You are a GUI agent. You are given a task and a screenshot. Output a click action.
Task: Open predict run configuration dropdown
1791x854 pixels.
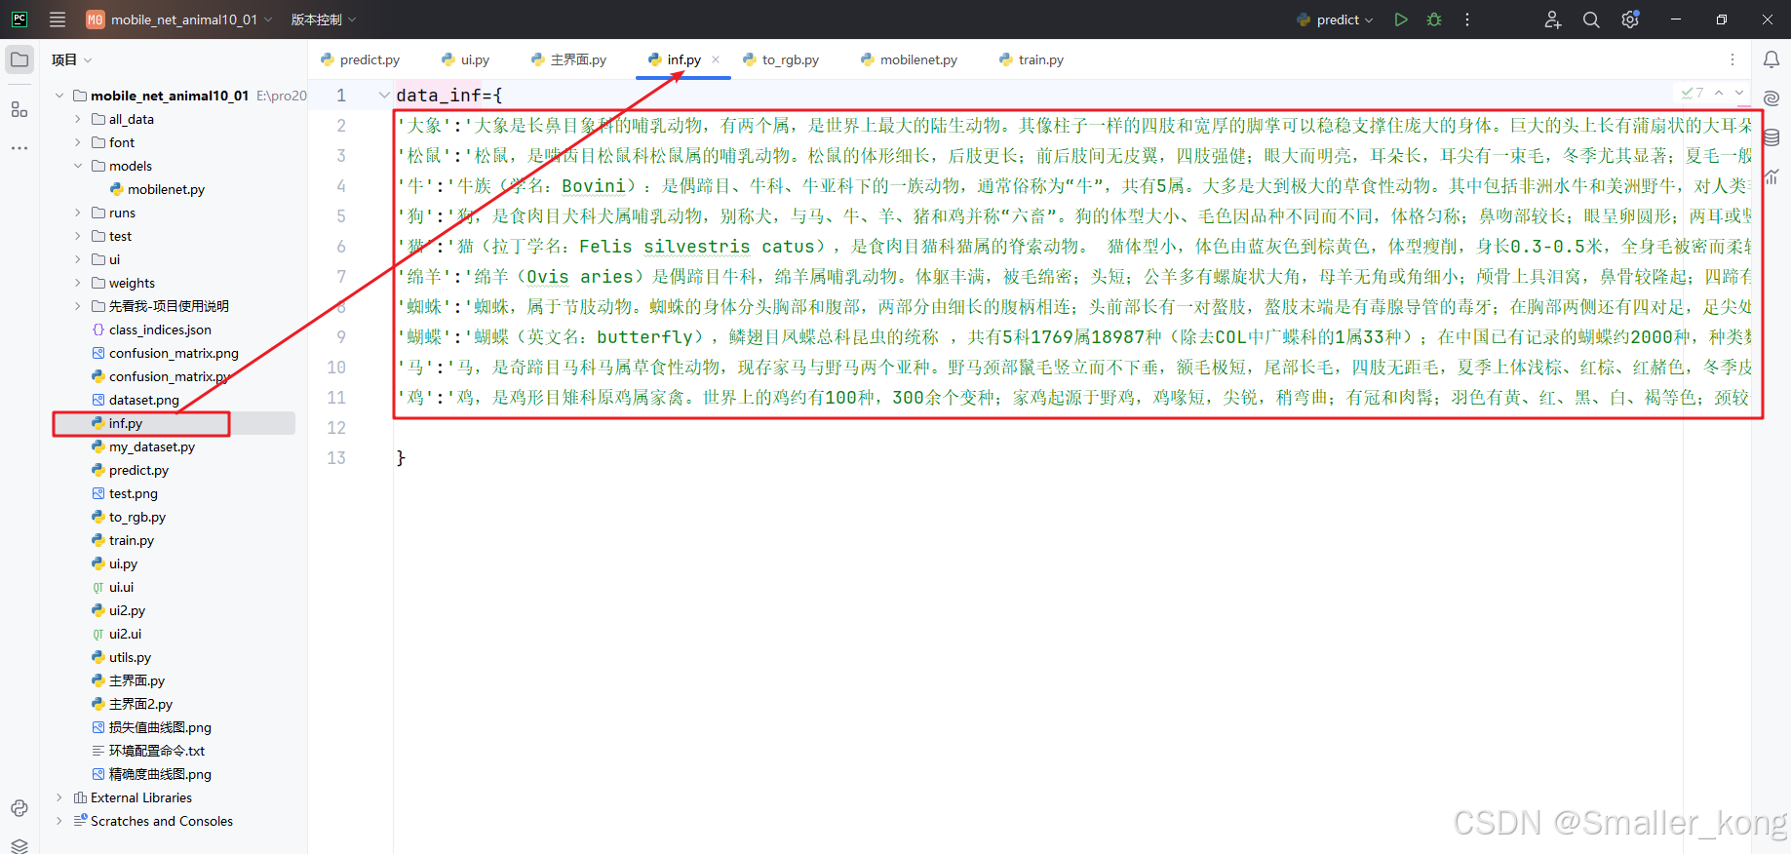1335,19
